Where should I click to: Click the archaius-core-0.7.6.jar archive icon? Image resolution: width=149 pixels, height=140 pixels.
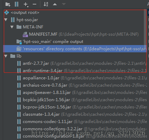pos(19,85)
